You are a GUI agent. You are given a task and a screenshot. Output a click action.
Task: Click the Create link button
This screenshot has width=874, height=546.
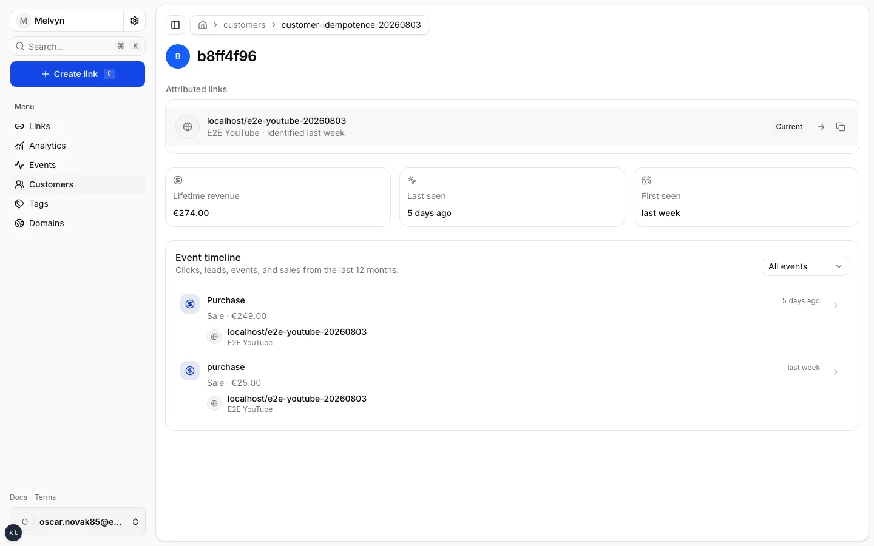coord(78,74)
